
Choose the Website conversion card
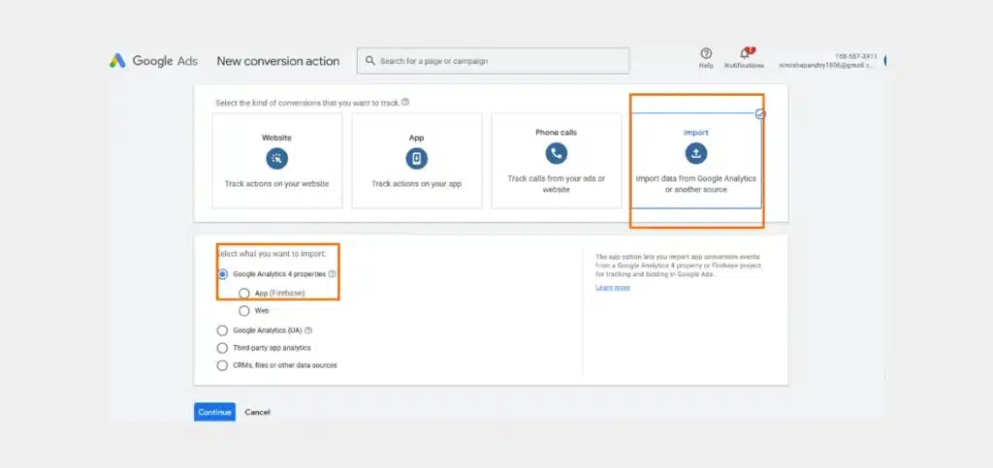277,161
